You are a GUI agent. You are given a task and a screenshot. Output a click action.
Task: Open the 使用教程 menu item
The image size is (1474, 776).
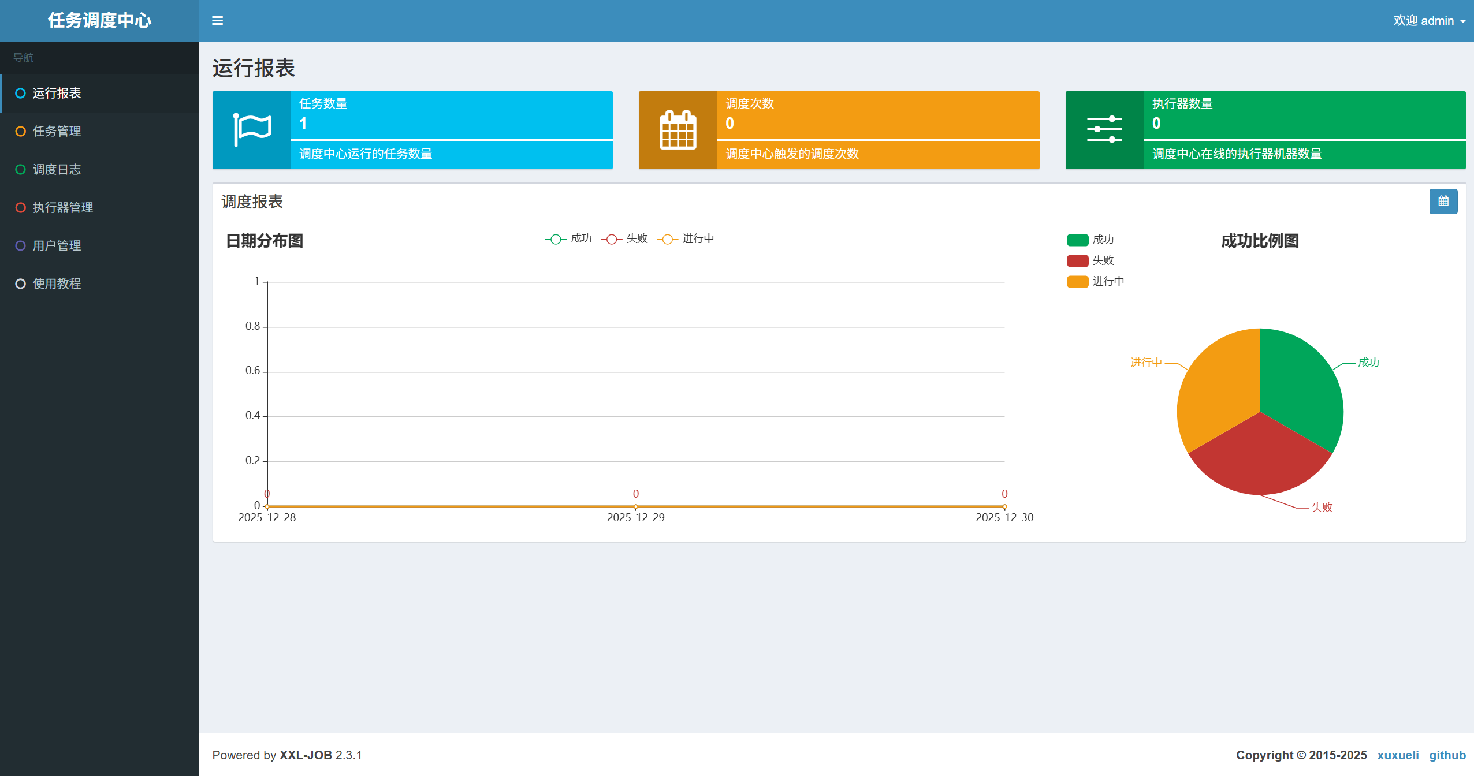[x=57, y=283]
